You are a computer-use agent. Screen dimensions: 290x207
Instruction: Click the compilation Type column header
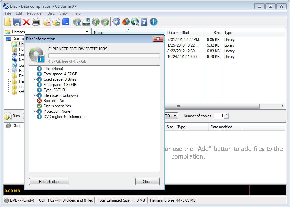192,127
